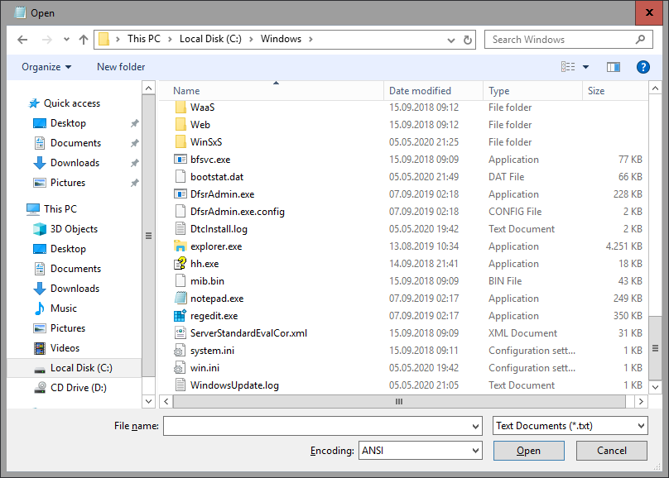The image size is (669, 478).
Task: Open the Organize menu
Action: pos(41,67)
